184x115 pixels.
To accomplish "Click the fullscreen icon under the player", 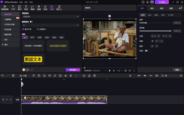I will 134,71.
